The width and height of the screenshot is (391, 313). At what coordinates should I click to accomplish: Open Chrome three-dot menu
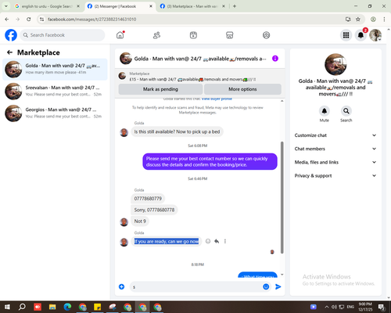384,19
